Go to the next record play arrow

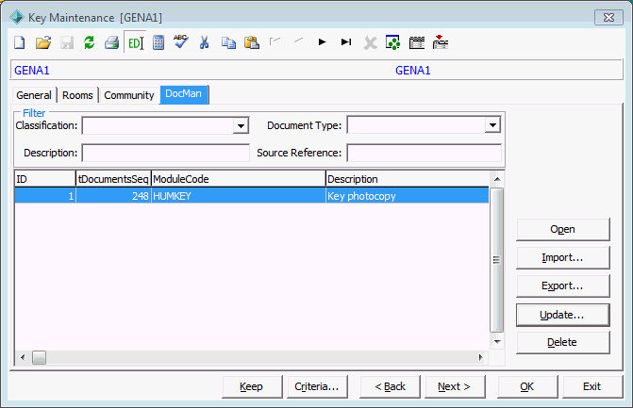322,41
